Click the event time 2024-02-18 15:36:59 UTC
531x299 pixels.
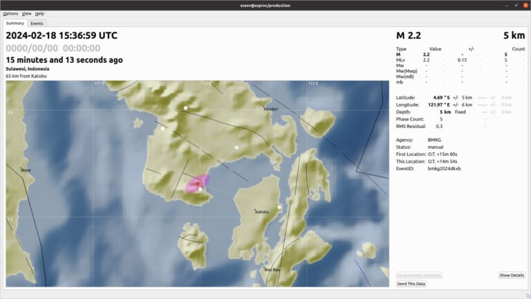62,35
